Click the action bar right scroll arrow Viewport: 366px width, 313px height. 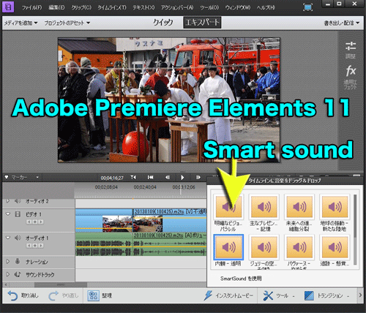pyautogui.click(x=360, y=295)
